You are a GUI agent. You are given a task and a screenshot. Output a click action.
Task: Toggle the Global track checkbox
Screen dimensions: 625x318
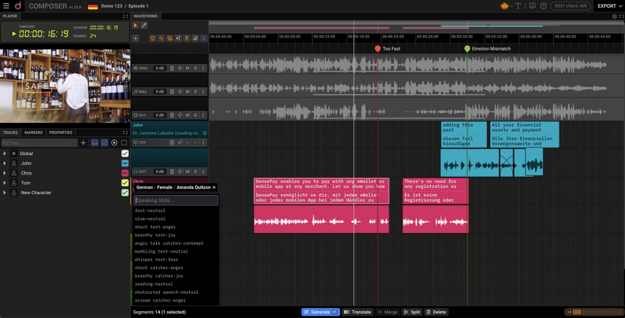pos(125,154)
